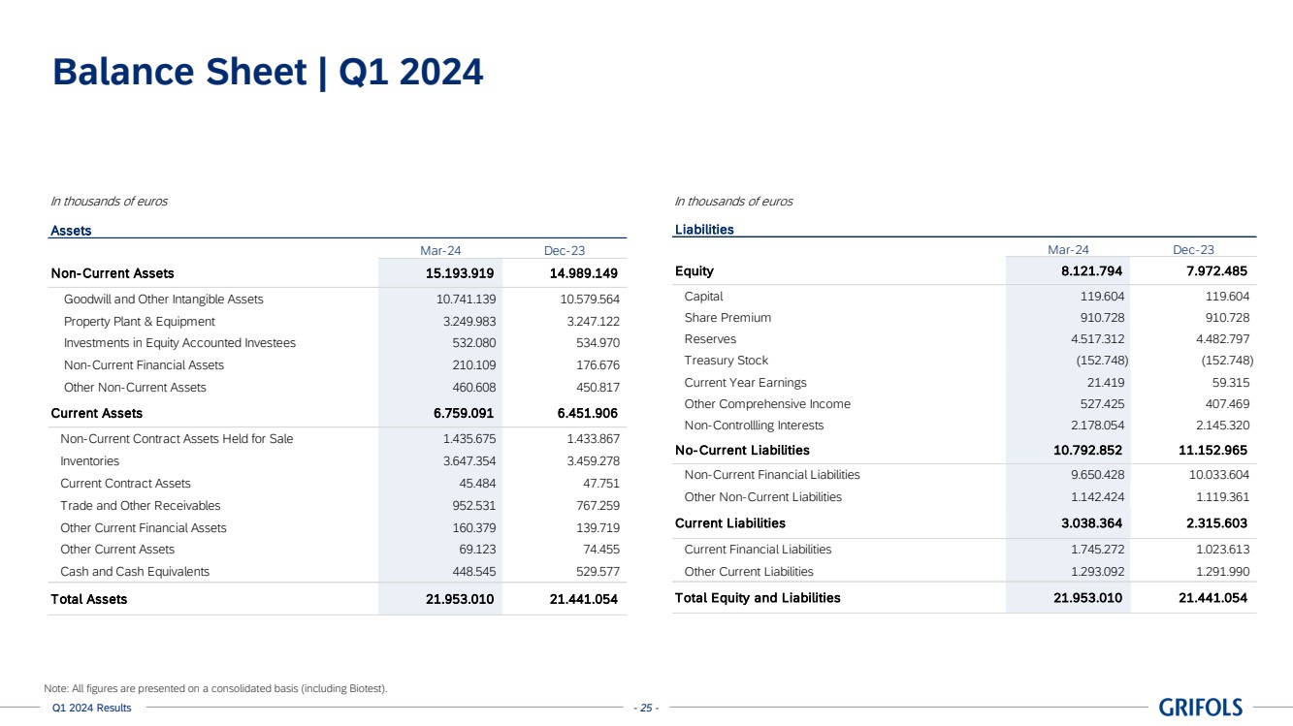Click the Balance Sheet Q1 2024 title

click(268, 72)
